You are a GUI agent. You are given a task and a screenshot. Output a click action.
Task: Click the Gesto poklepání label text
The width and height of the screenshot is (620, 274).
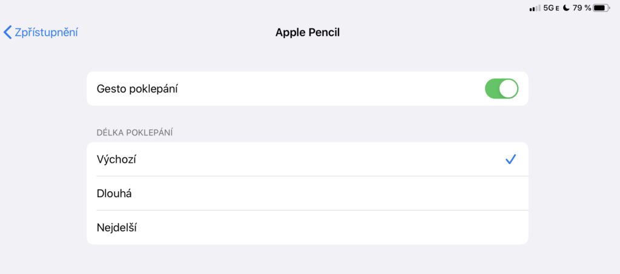click(x=137, y=89)
